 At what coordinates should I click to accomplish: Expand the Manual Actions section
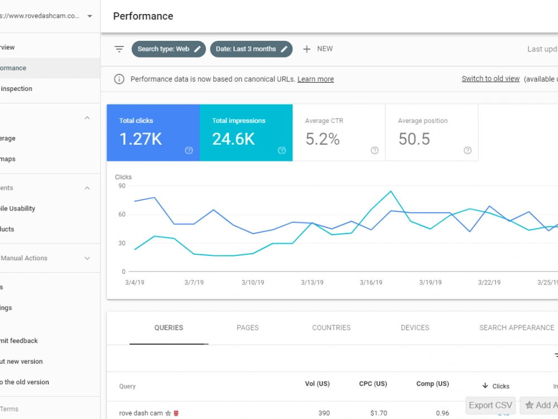click(x=87, y=258)
